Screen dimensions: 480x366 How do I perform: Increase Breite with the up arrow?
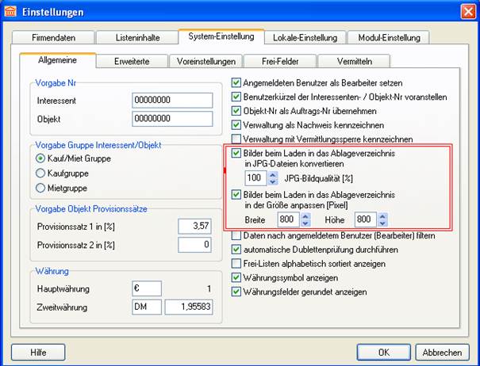click(305, 216)
